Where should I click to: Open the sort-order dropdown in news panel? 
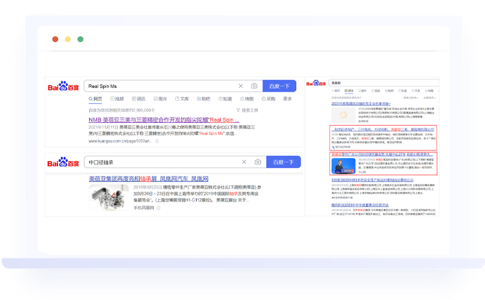410,98
